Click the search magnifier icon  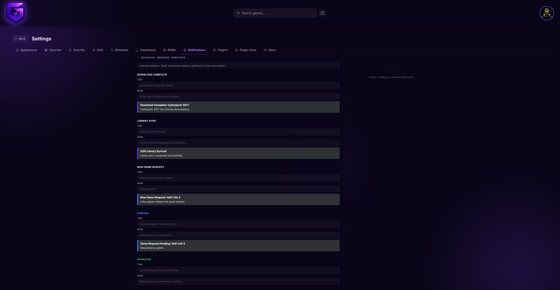(238, 13)
